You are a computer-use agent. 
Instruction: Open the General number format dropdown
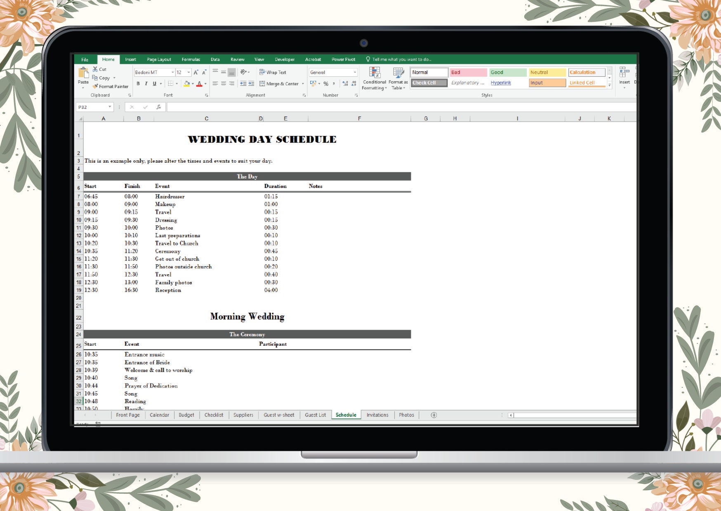[356, 72]
